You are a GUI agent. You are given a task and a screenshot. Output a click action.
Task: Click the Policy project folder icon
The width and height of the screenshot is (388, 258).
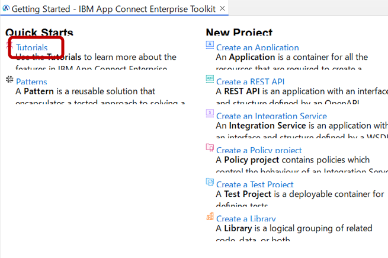210,148
